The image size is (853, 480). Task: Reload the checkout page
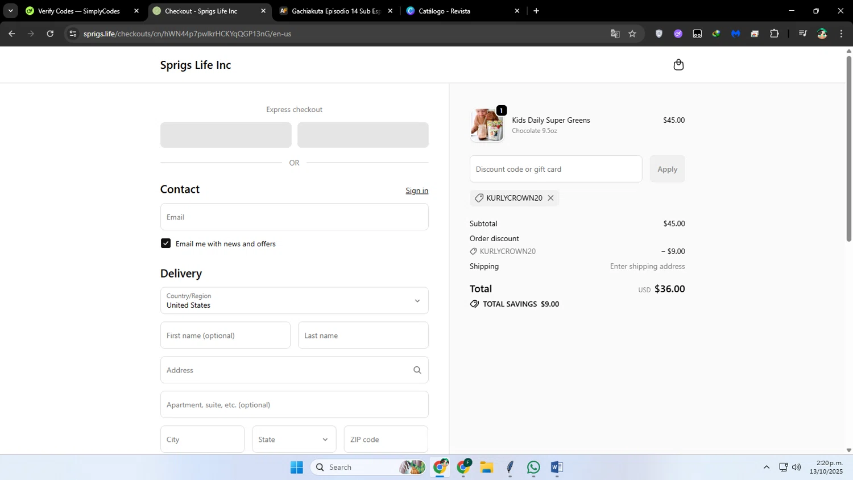pos(50,34)
